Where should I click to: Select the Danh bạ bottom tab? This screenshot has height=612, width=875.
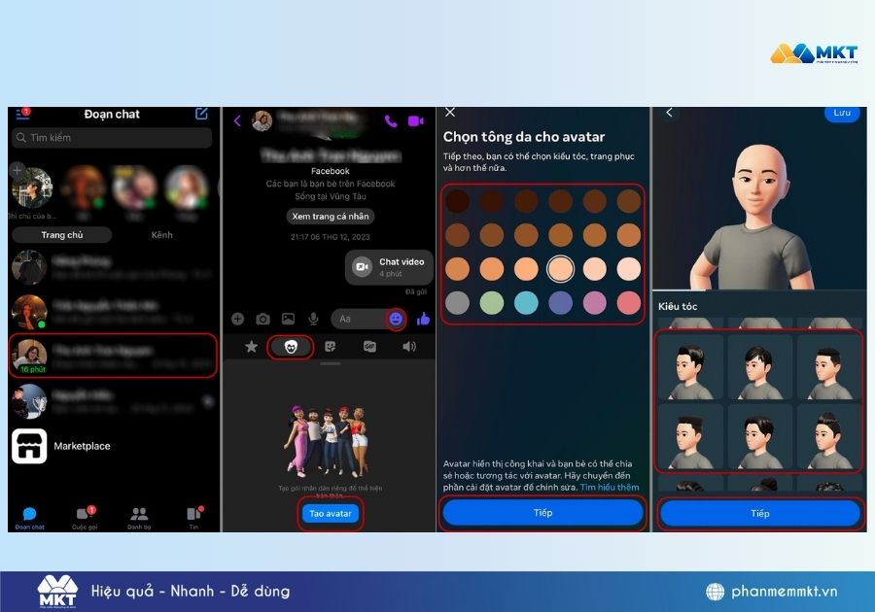coord(139,518)
